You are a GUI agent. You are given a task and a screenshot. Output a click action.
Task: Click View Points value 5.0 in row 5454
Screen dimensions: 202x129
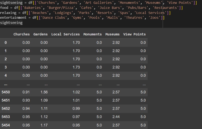(x=143, y=125)
